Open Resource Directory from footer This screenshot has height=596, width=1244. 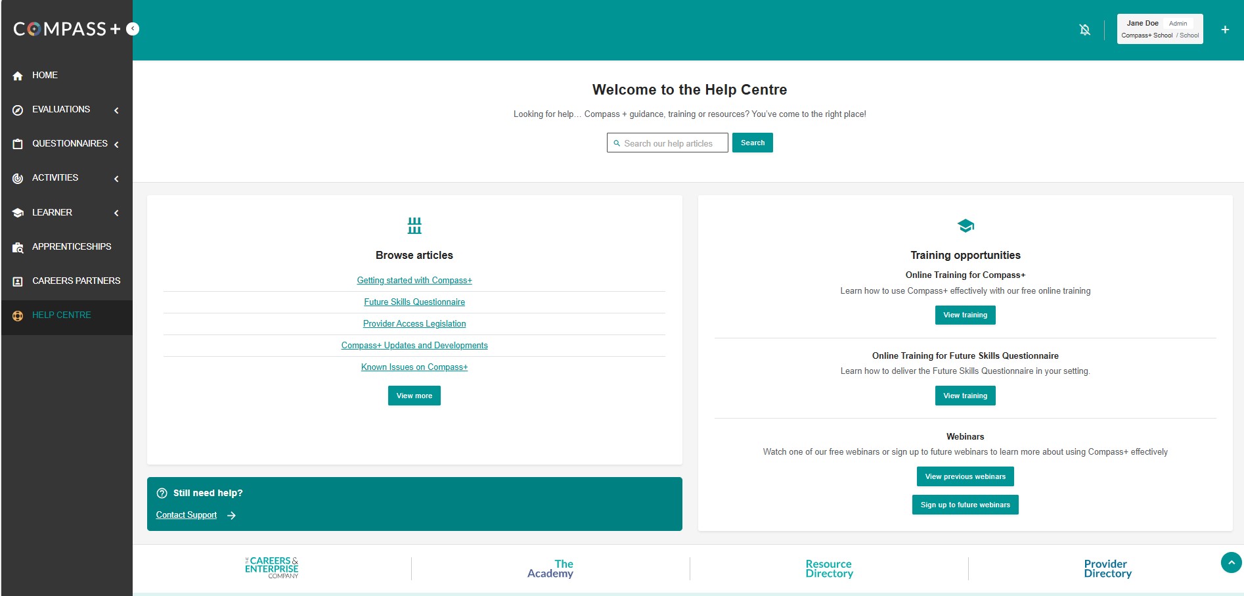coord(829,568)
